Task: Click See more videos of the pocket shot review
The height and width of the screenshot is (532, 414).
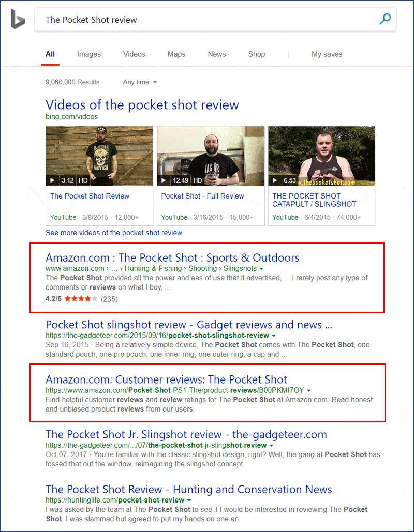Action: [114, 233]
